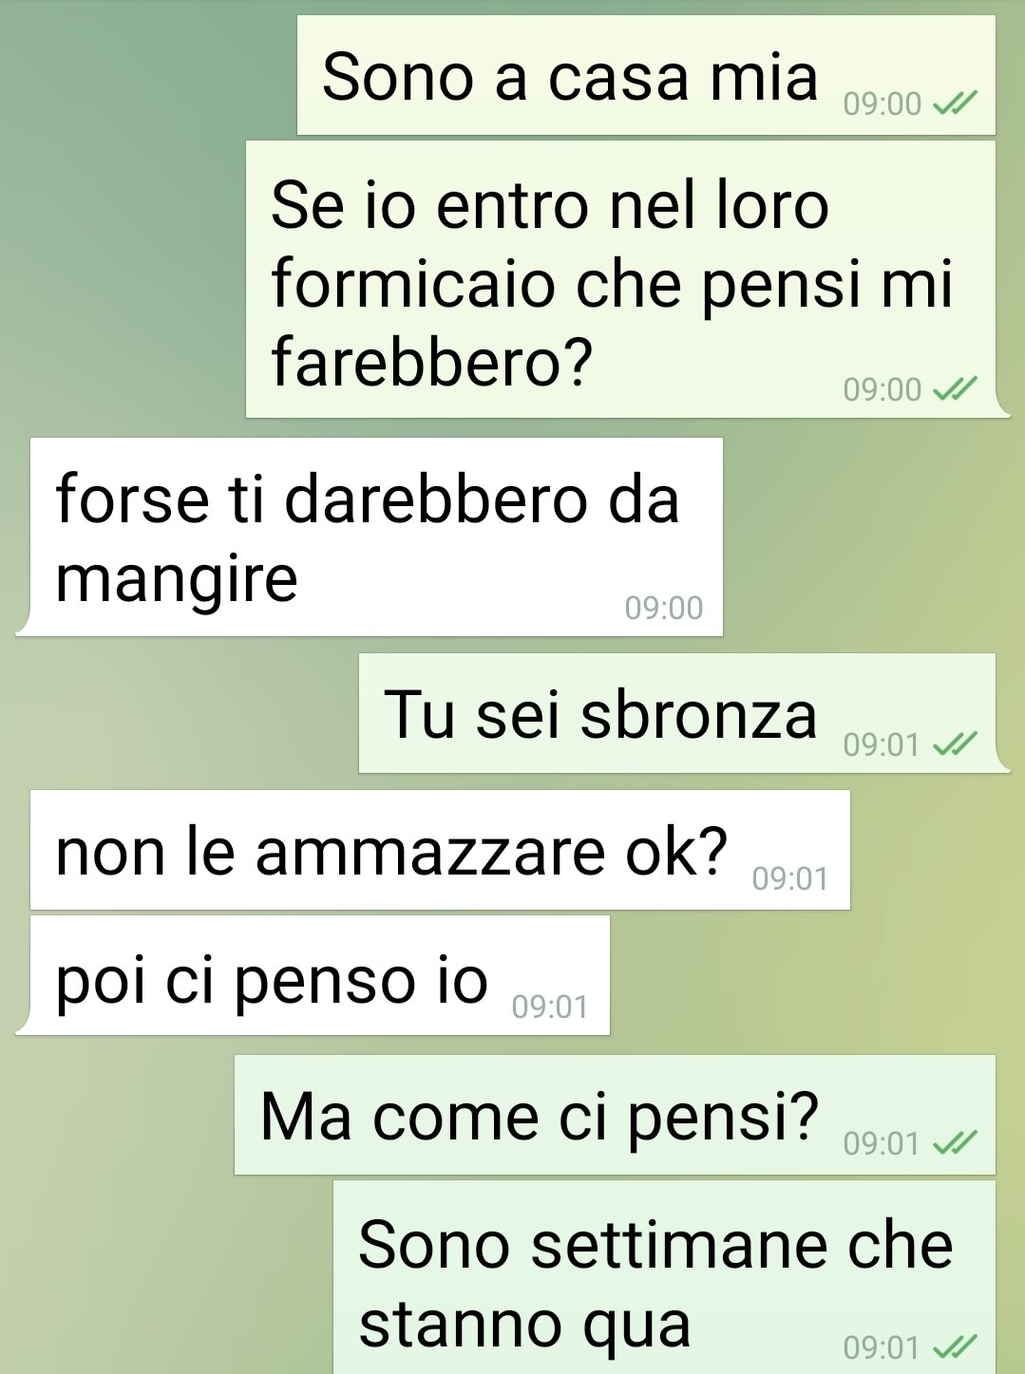The width and height of the screenshot is (1025, 1374).
Task: Tap read ticks on 'stanno qua' message
Action: (955, 1346)
